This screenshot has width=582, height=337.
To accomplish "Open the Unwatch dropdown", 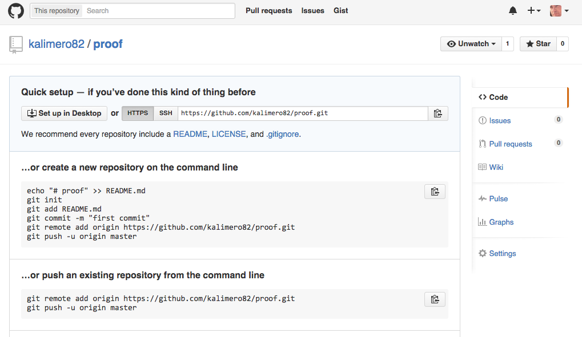I will 471,43.
